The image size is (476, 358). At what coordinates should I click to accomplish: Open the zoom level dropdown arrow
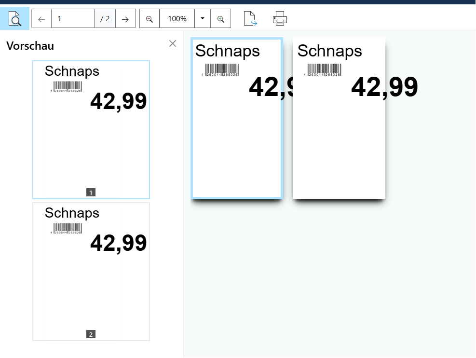point(203,19)
